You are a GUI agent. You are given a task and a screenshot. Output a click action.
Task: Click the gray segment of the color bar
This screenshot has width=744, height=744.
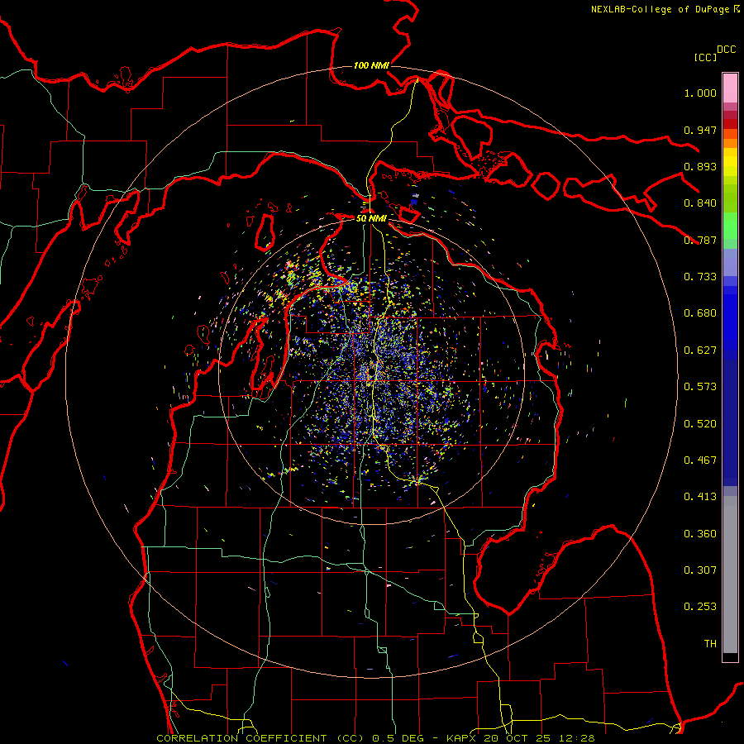coord(730,575)
